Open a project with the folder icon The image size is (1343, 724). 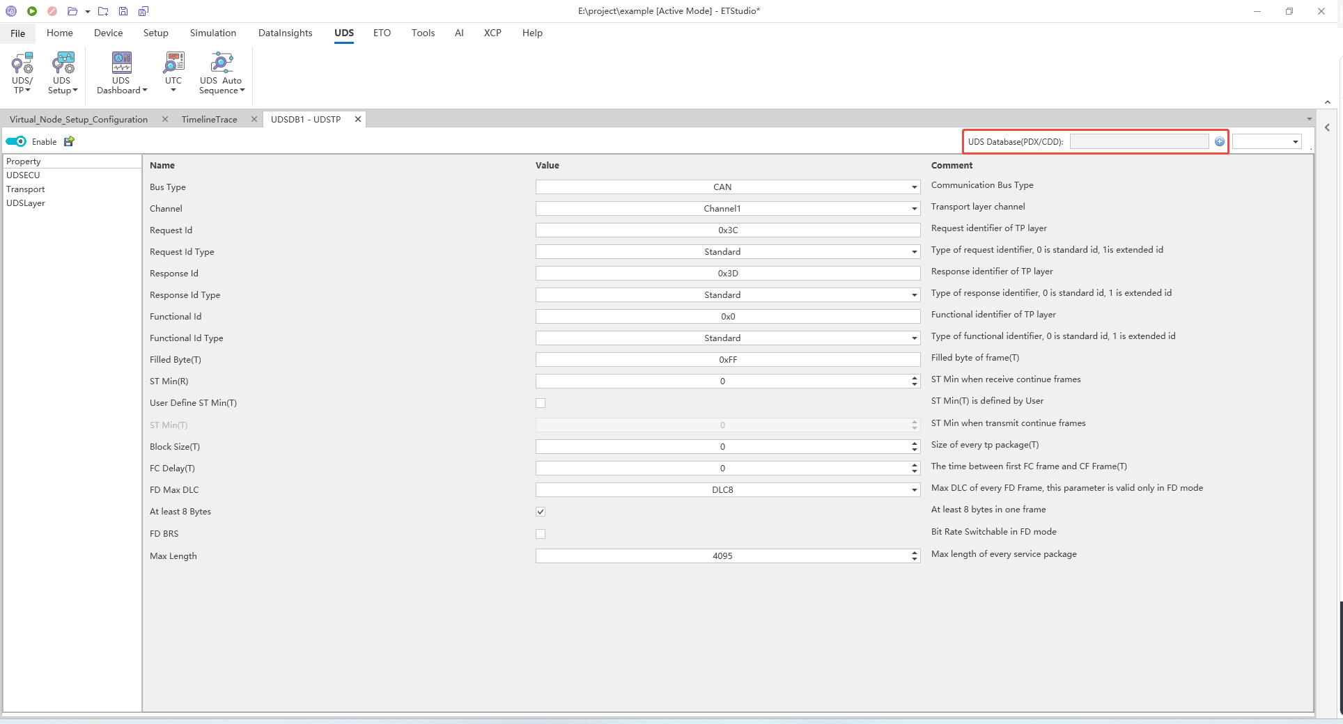tap(72, 11)
